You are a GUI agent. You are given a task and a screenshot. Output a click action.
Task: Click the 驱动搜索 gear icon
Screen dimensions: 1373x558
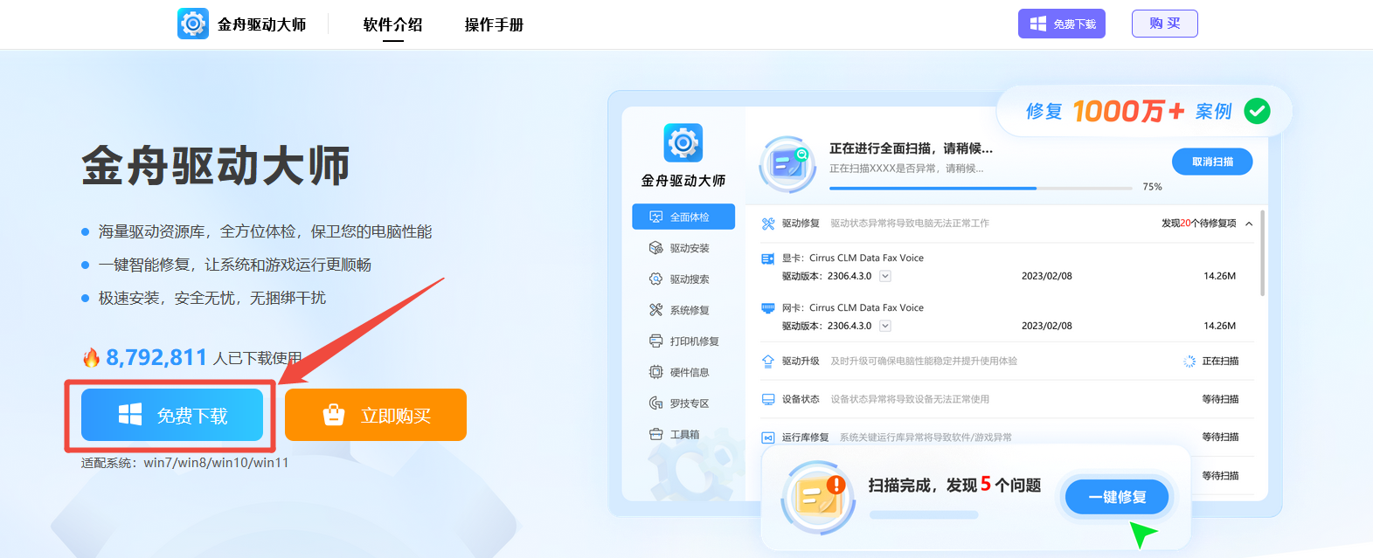(x=656, y=279)
